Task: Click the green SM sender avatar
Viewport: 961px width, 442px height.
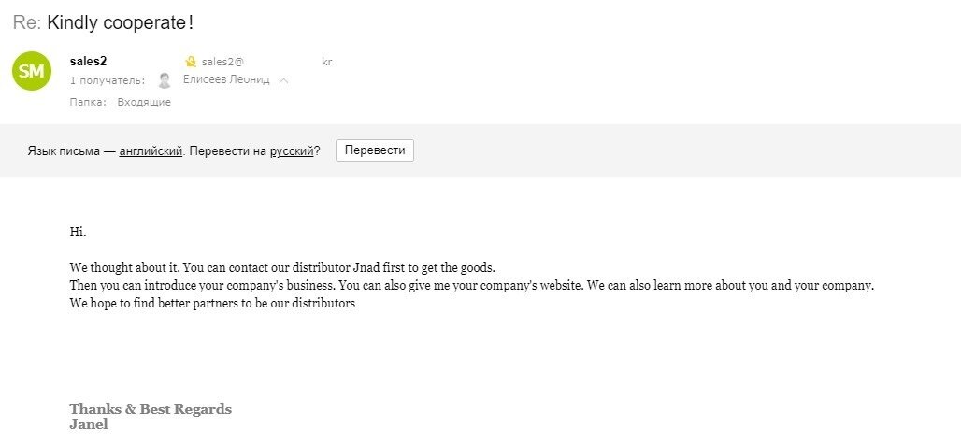Action: pos(31,71)
